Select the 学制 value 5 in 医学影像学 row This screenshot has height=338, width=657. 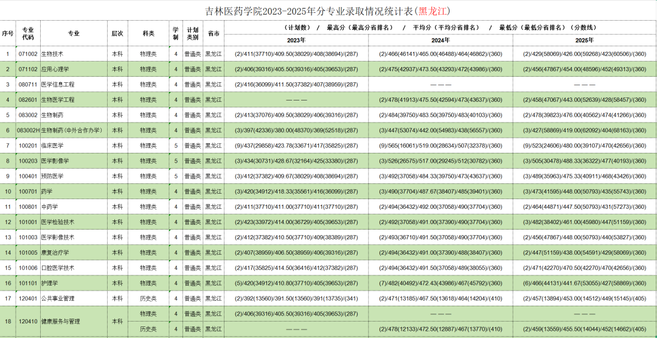(176, 161)
